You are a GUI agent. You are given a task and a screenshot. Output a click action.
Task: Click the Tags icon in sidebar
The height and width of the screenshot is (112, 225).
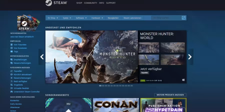point(11,52)
